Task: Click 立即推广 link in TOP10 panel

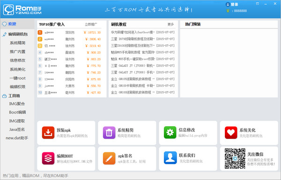Action: pos(91,24)
